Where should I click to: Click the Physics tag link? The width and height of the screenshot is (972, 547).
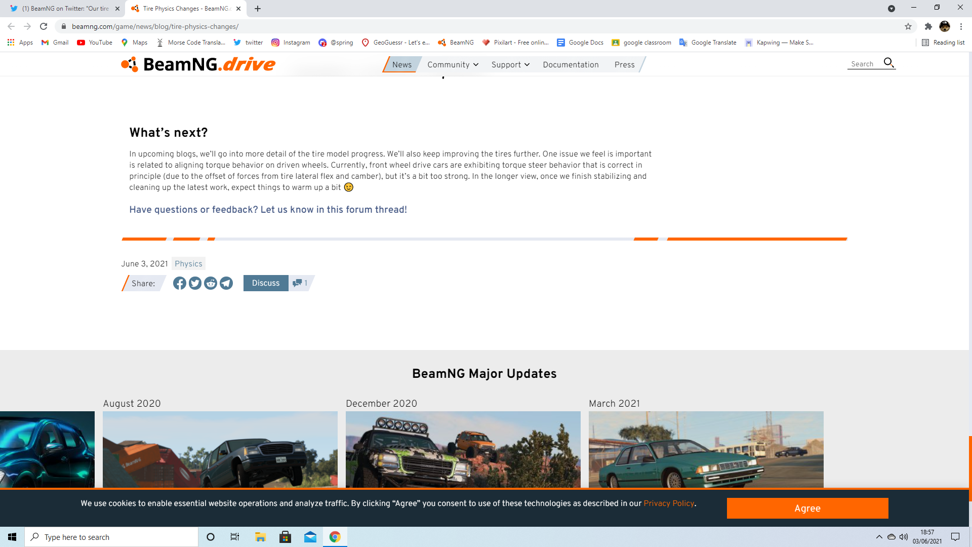pos(188,263)
